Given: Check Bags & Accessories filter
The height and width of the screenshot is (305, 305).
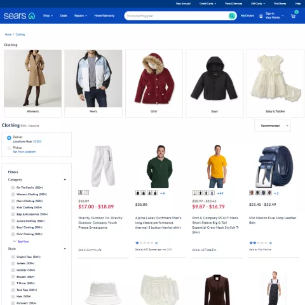Looking at the screenshot, I should click(x=13, y=214).
